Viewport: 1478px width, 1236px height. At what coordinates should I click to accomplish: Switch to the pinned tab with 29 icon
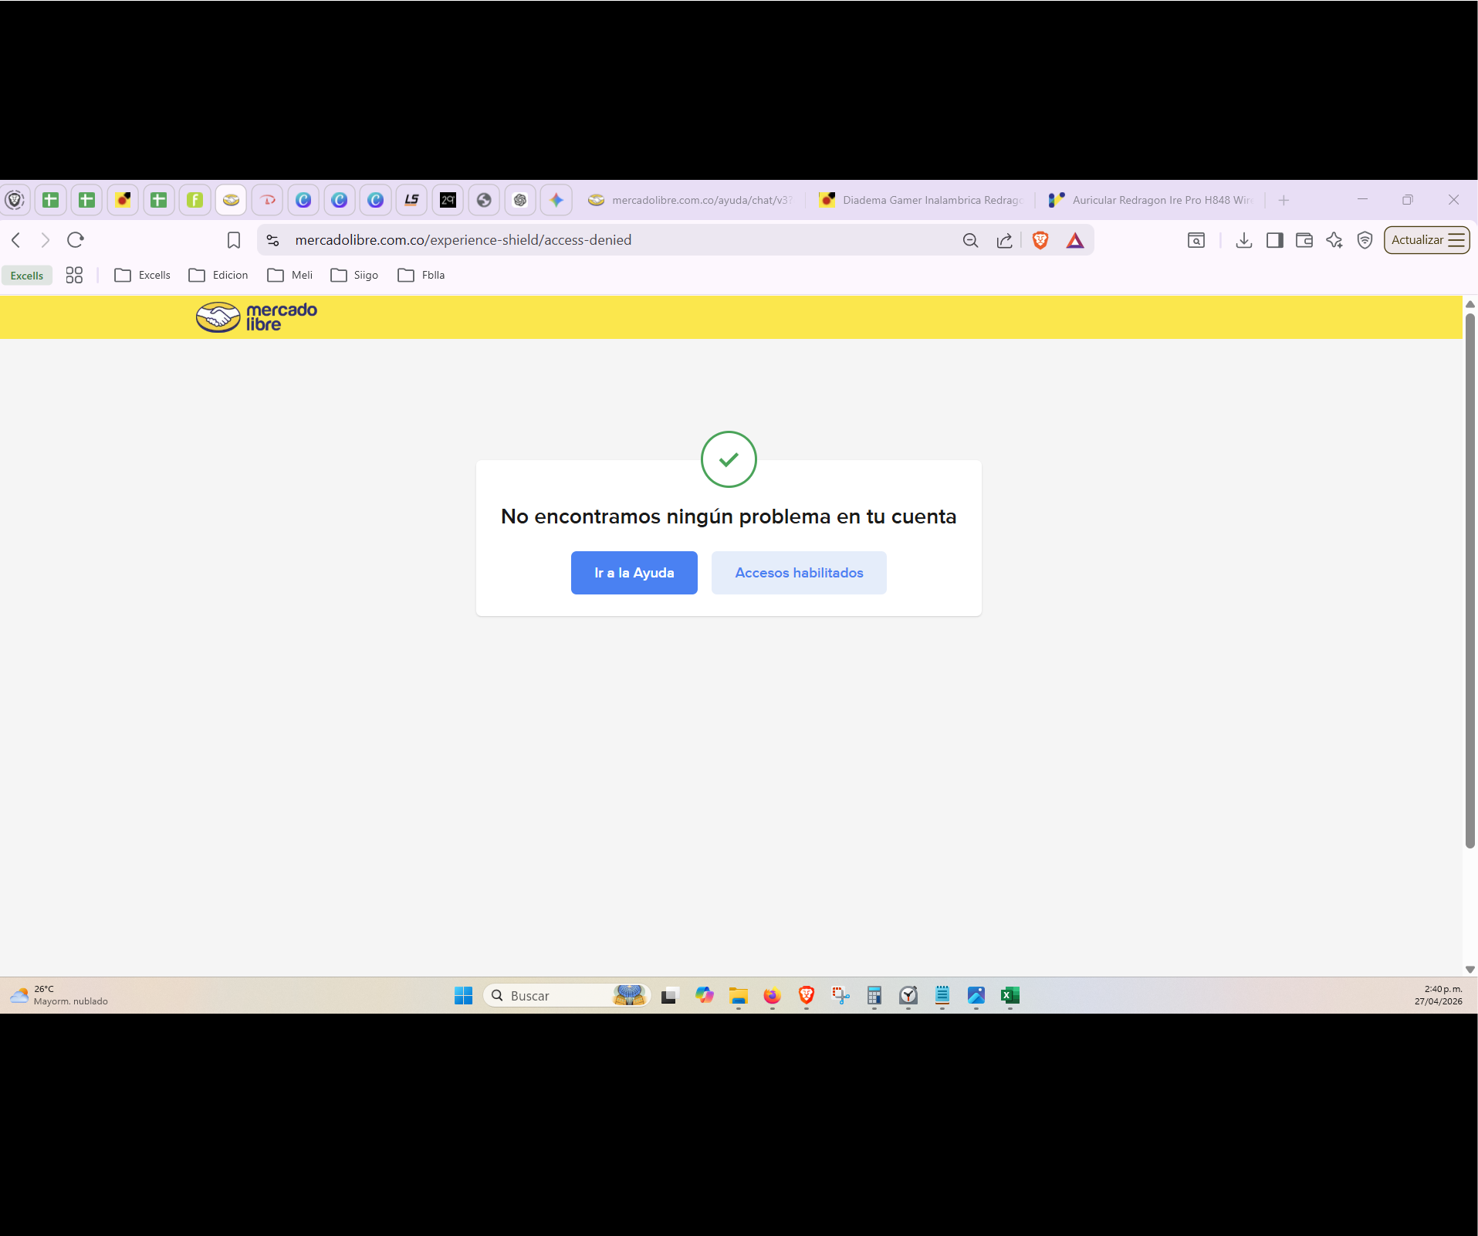coord(448,200)
